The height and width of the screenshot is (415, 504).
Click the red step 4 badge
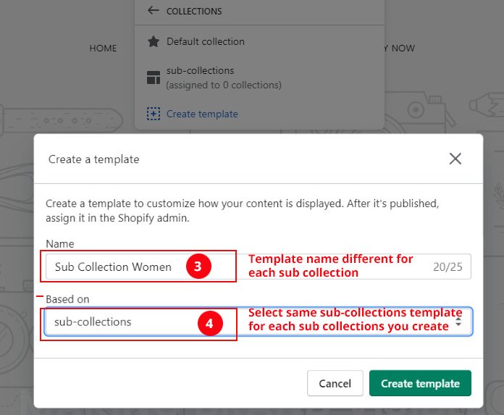click(209, 324)
